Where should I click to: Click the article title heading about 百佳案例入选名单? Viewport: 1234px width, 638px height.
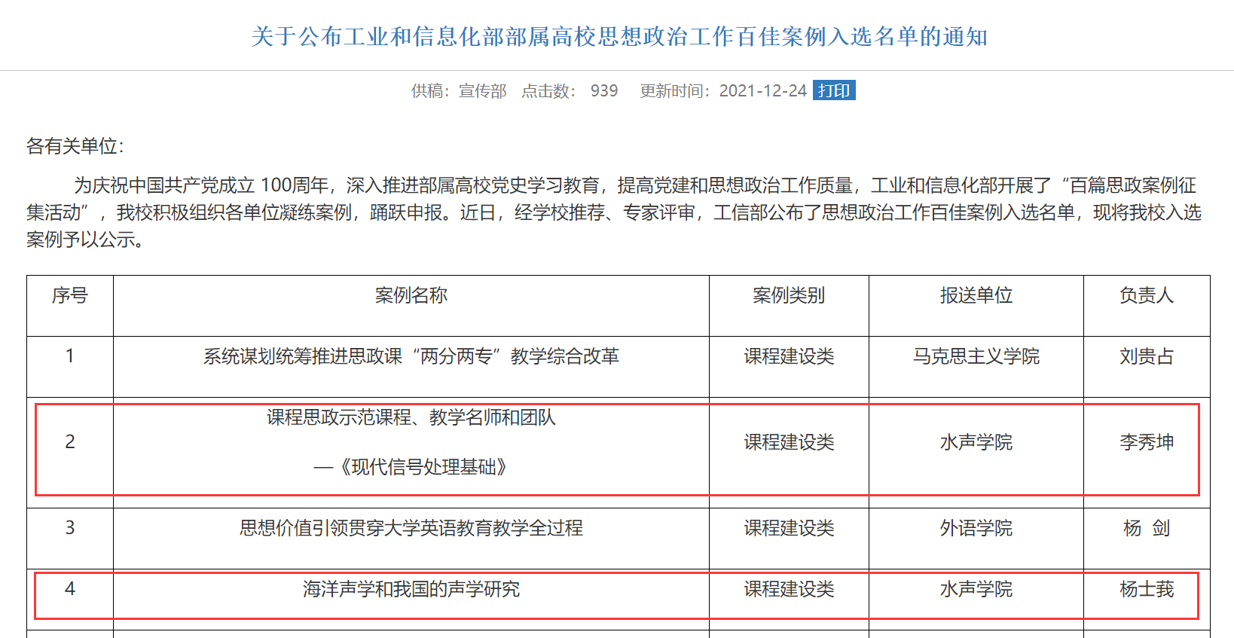pos(619,36)
